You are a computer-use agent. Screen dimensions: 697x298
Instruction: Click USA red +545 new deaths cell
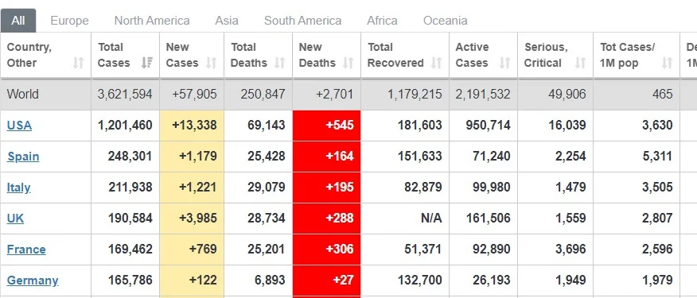coord(327,126)
